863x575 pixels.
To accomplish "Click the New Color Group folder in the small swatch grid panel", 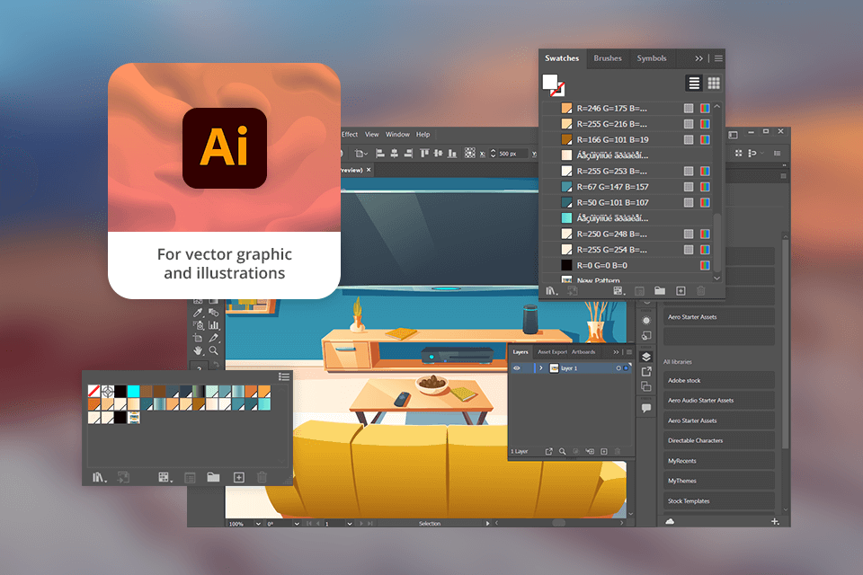I will [214, 477].
